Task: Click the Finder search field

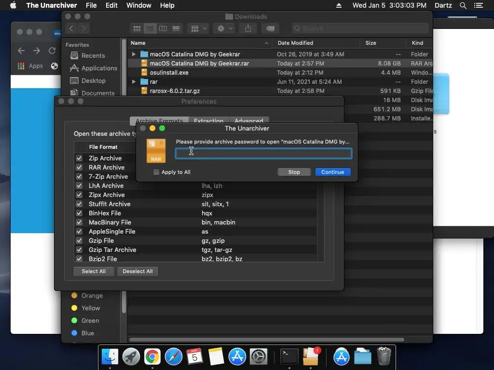Action: [x=360, y=28]
